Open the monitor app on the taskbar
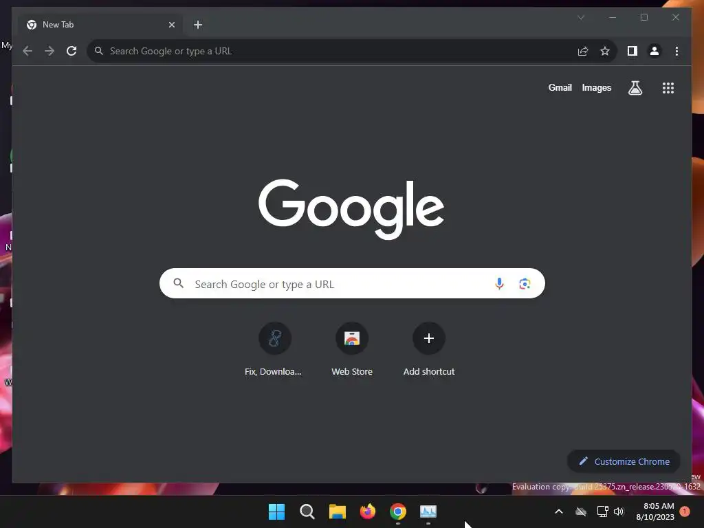 428,511
